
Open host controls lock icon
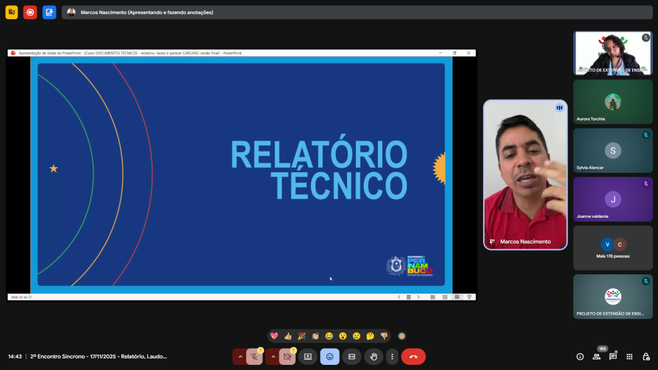point(646,357)
